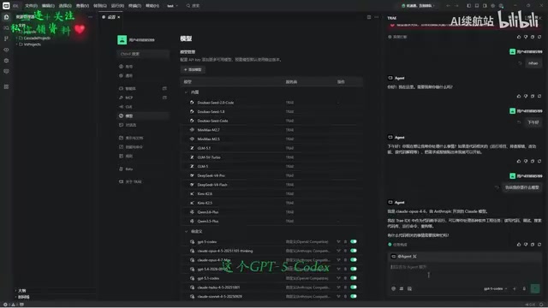Disable the claude-opus-4-7 model toggle
The height and width of the screenshot is (308, 548).
354,260
